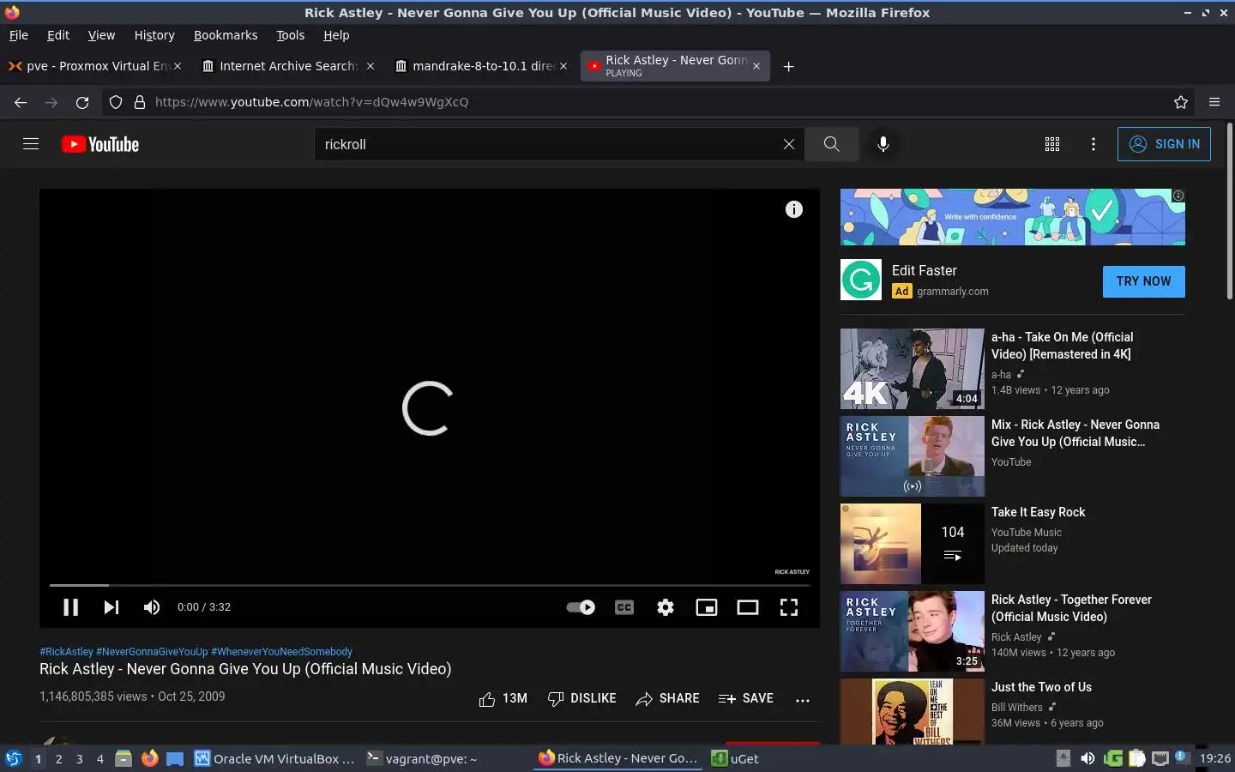Bookmark this page with the star
The image size is (1235, 772).
tap(1181, 102)
